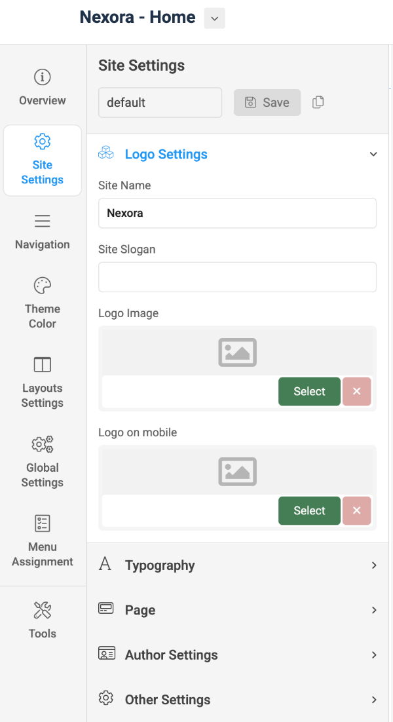
Task: Click the Typography heading text
Action: click(x=160, y=565)
